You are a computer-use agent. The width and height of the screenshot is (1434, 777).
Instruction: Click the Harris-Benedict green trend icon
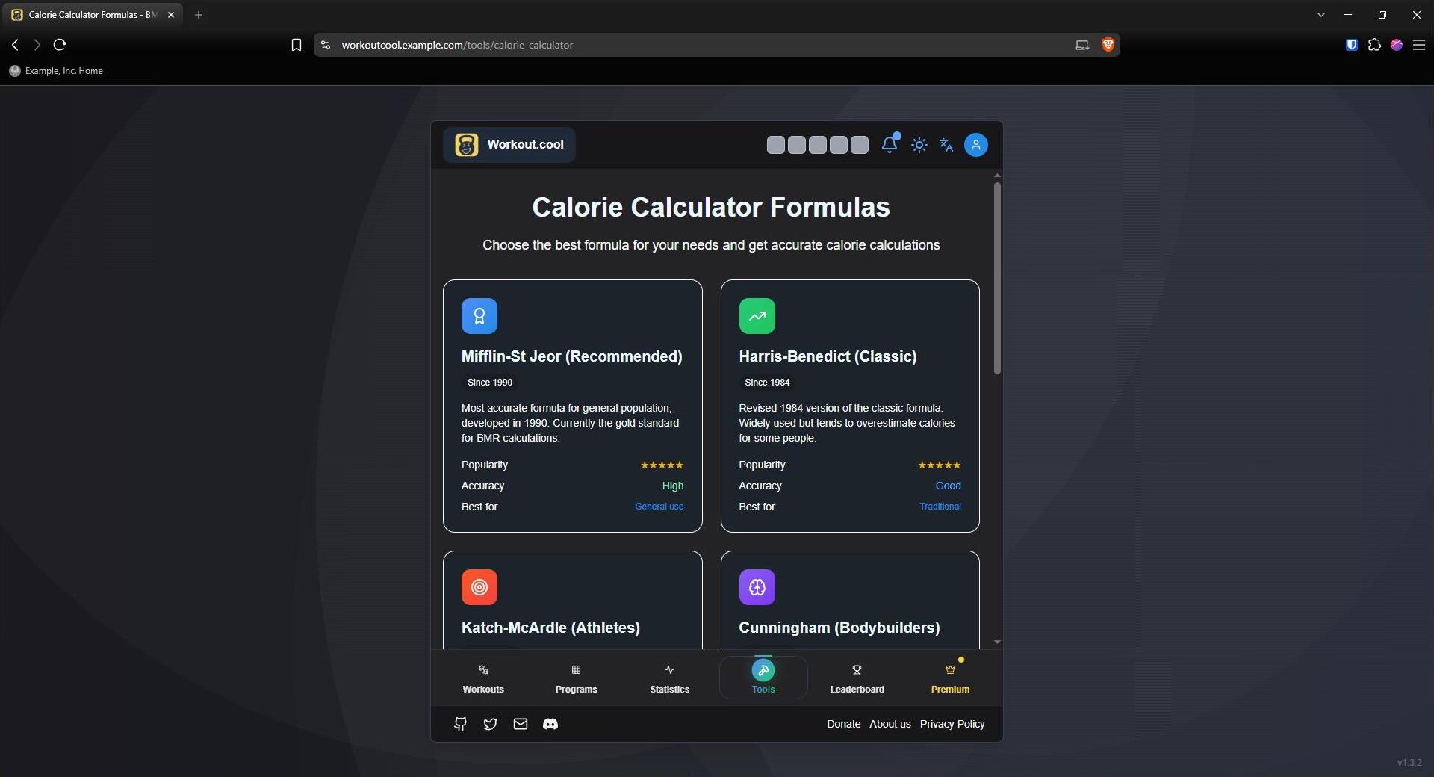(757, 316)
